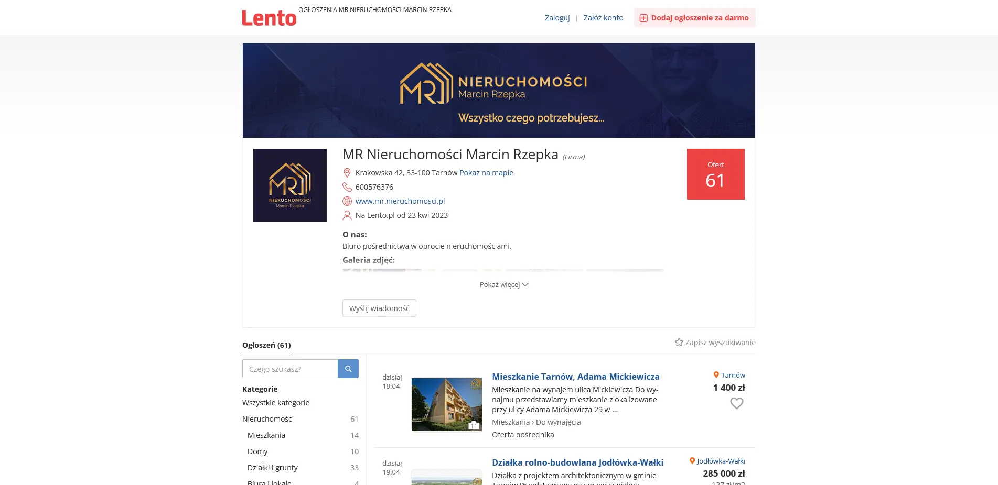Click Dodaj ogłoszenie za darmo button

(695, 18)
